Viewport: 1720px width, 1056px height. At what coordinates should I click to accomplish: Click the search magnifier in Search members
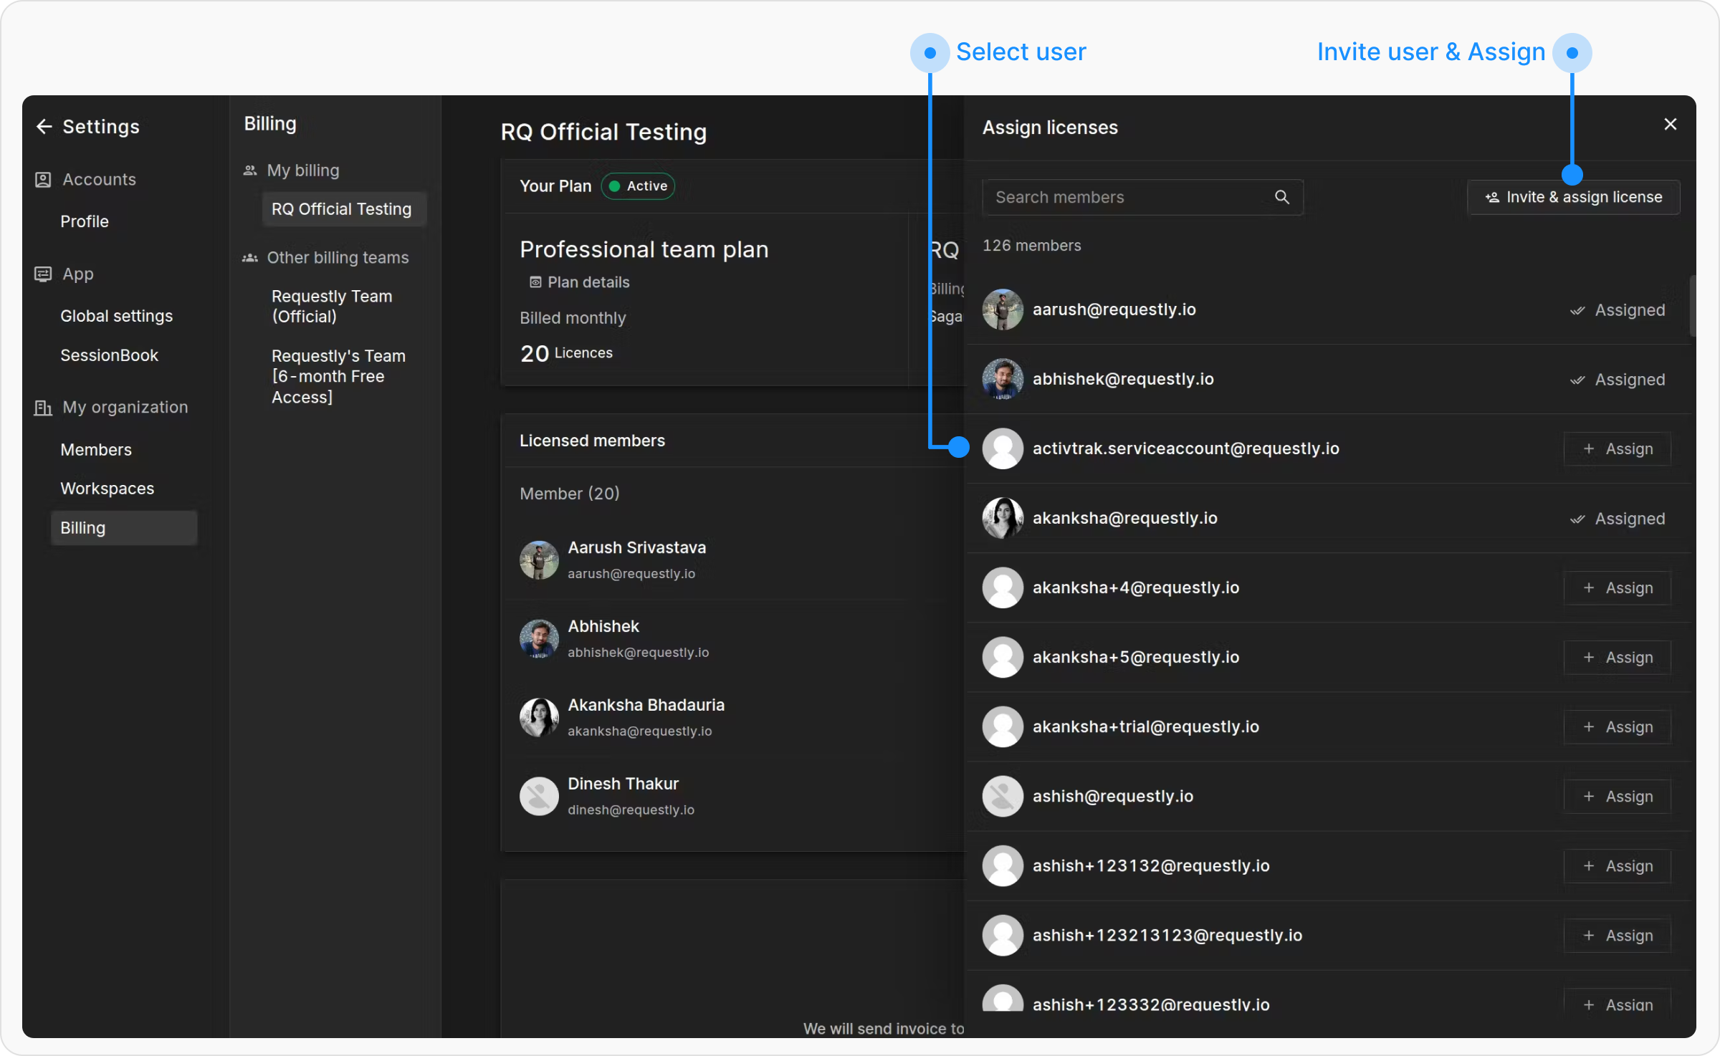coord(1282,197)
